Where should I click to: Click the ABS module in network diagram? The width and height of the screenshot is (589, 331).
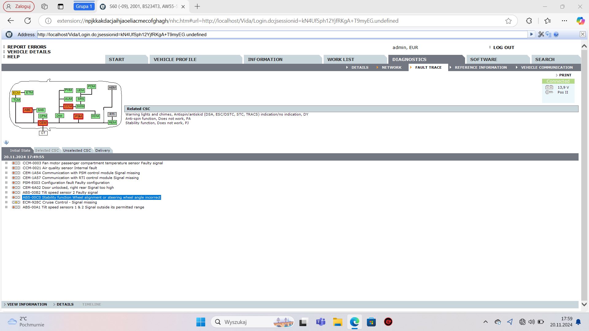click(x=27, y=110)
